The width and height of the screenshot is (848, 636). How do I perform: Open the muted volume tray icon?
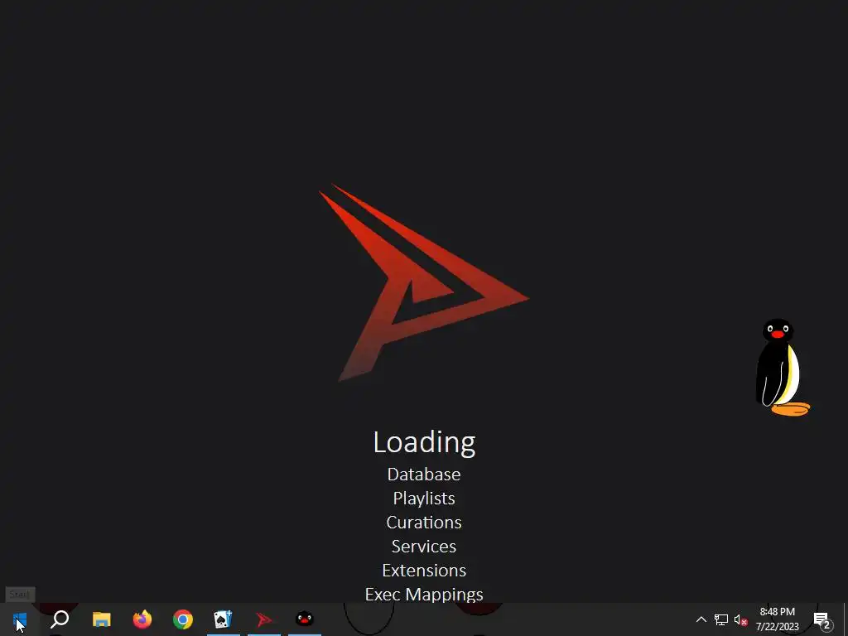tap(741, 619)
